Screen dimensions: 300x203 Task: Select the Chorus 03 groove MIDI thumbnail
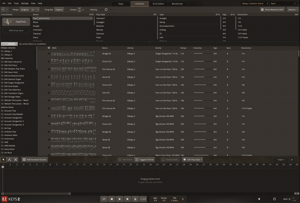tap(73, 85)
